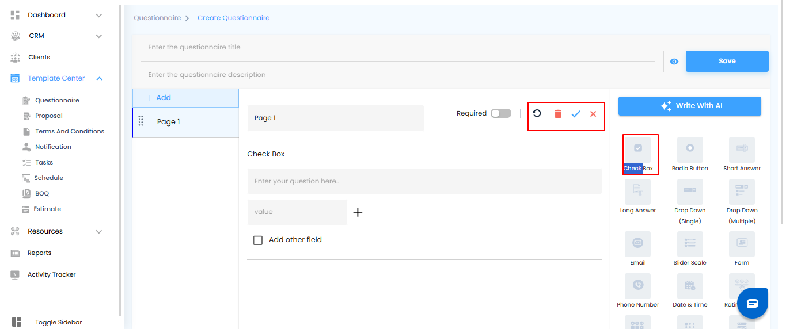Add the Date & Time field
The width and height of the screenshot is (786, 329).
(690, 286)
